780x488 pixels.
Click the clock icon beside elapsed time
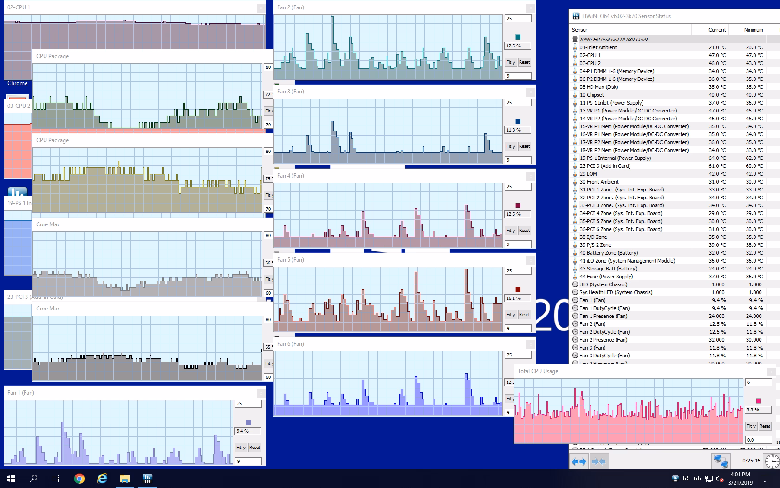(772, 461)
